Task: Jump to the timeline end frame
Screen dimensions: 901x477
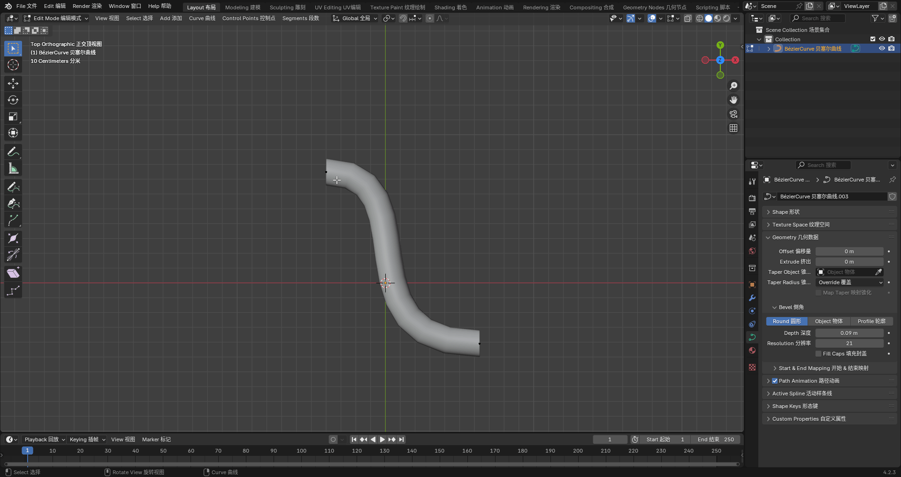Action: [401, 439]
